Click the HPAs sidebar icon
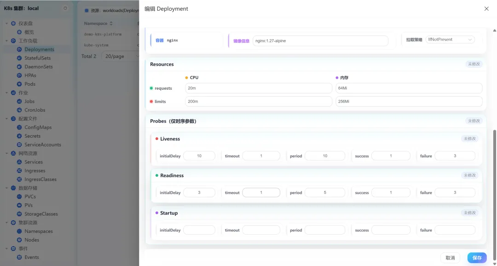The image size is (497, 266). [19, 75]
